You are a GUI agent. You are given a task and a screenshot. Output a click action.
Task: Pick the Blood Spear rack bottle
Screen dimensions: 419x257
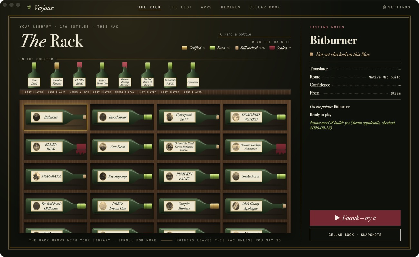[122, 117]
